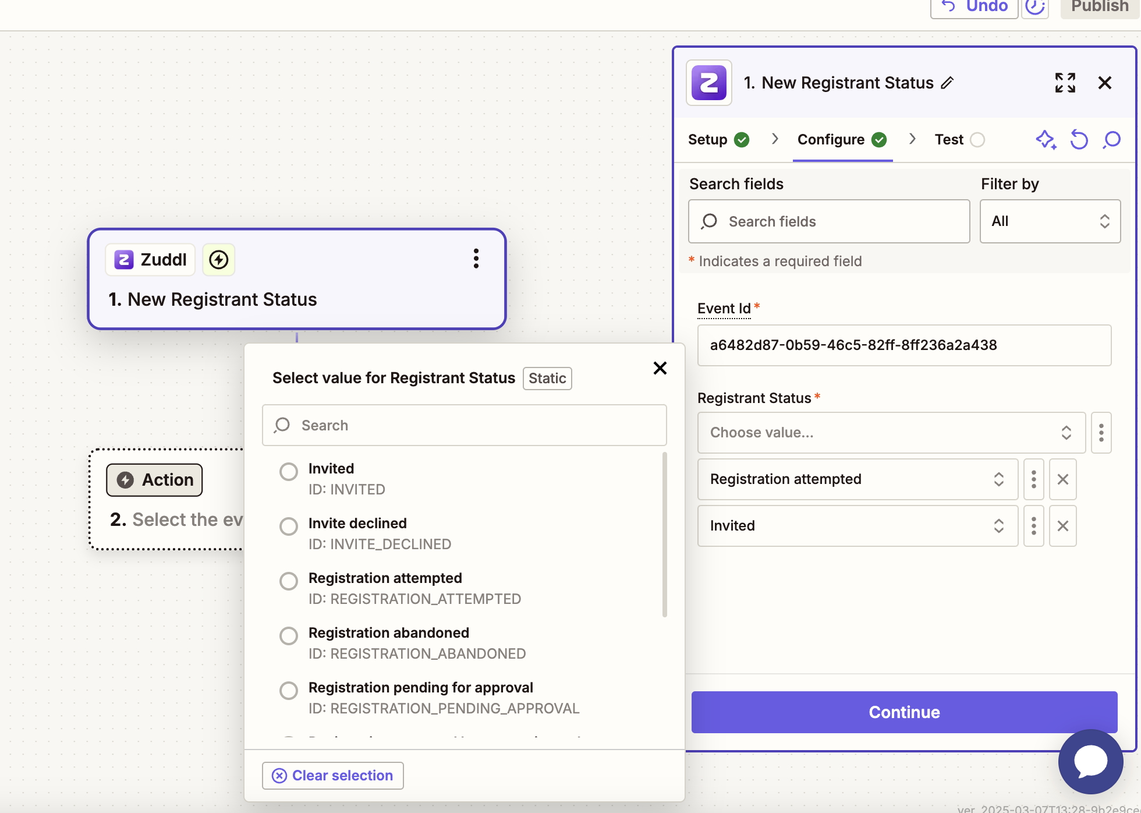Open the Choose value dropdown
The image size is (1141, 813).
[891, 433]
